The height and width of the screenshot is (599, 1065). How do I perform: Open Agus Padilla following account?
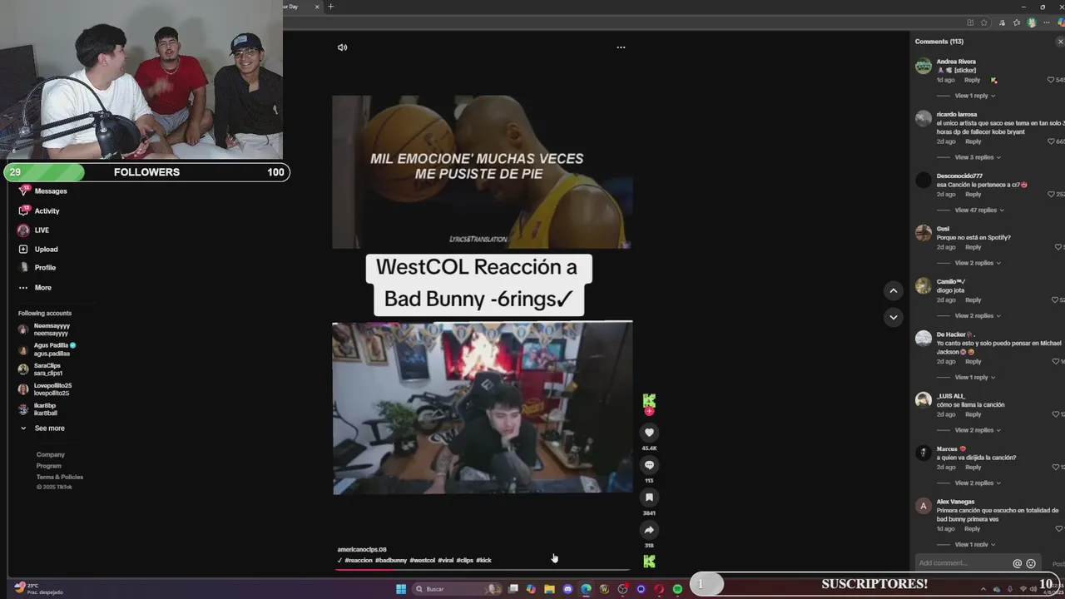[50, 349]
